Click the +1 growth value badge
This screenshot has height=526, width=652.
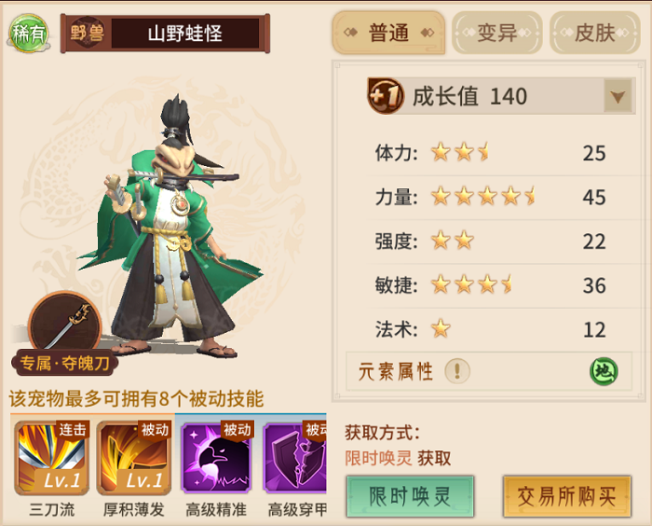(386, 96)
